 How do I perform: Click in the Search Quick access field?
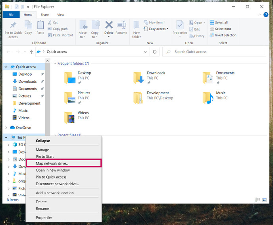click(214, 52)
